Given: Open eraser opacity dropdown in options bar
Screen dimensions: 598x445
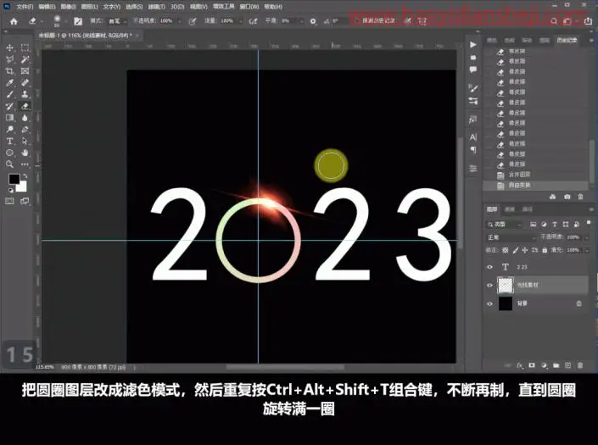Looking at the screenshot, I should pos(179,21).
